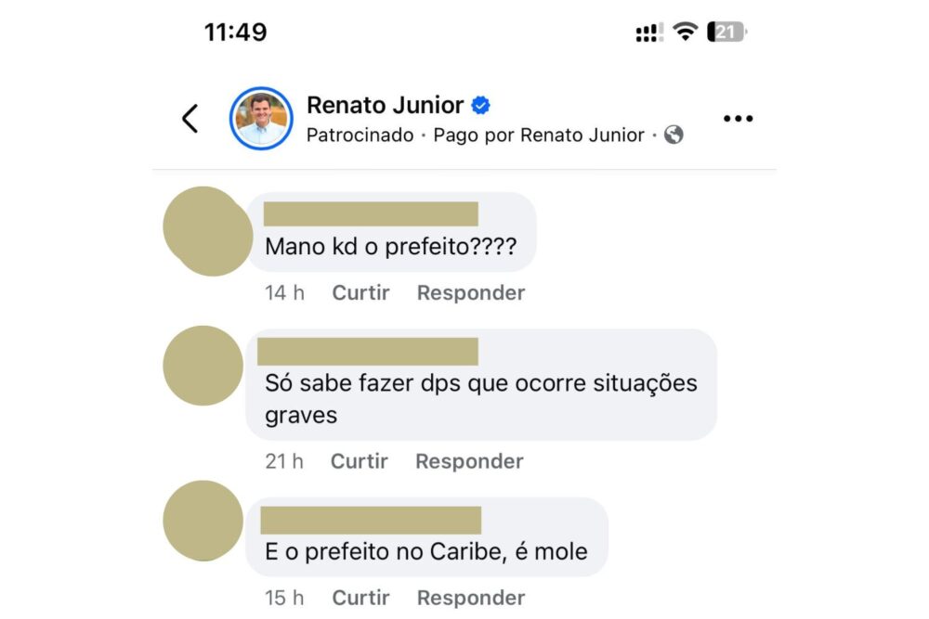The image size is (929, 619).
Task: Tap the cellular signal icon
Action: [x=648, y=33]
